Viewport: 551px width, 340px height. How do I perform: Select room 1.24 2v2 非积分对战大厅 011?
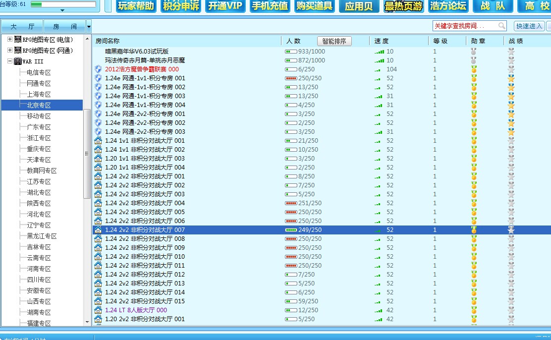pyautogui.click(x=145, y=266)
